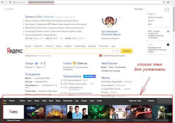The image size is (175, 123).
Task: Select the Совы theme category tab
Action: coord(92,101)
